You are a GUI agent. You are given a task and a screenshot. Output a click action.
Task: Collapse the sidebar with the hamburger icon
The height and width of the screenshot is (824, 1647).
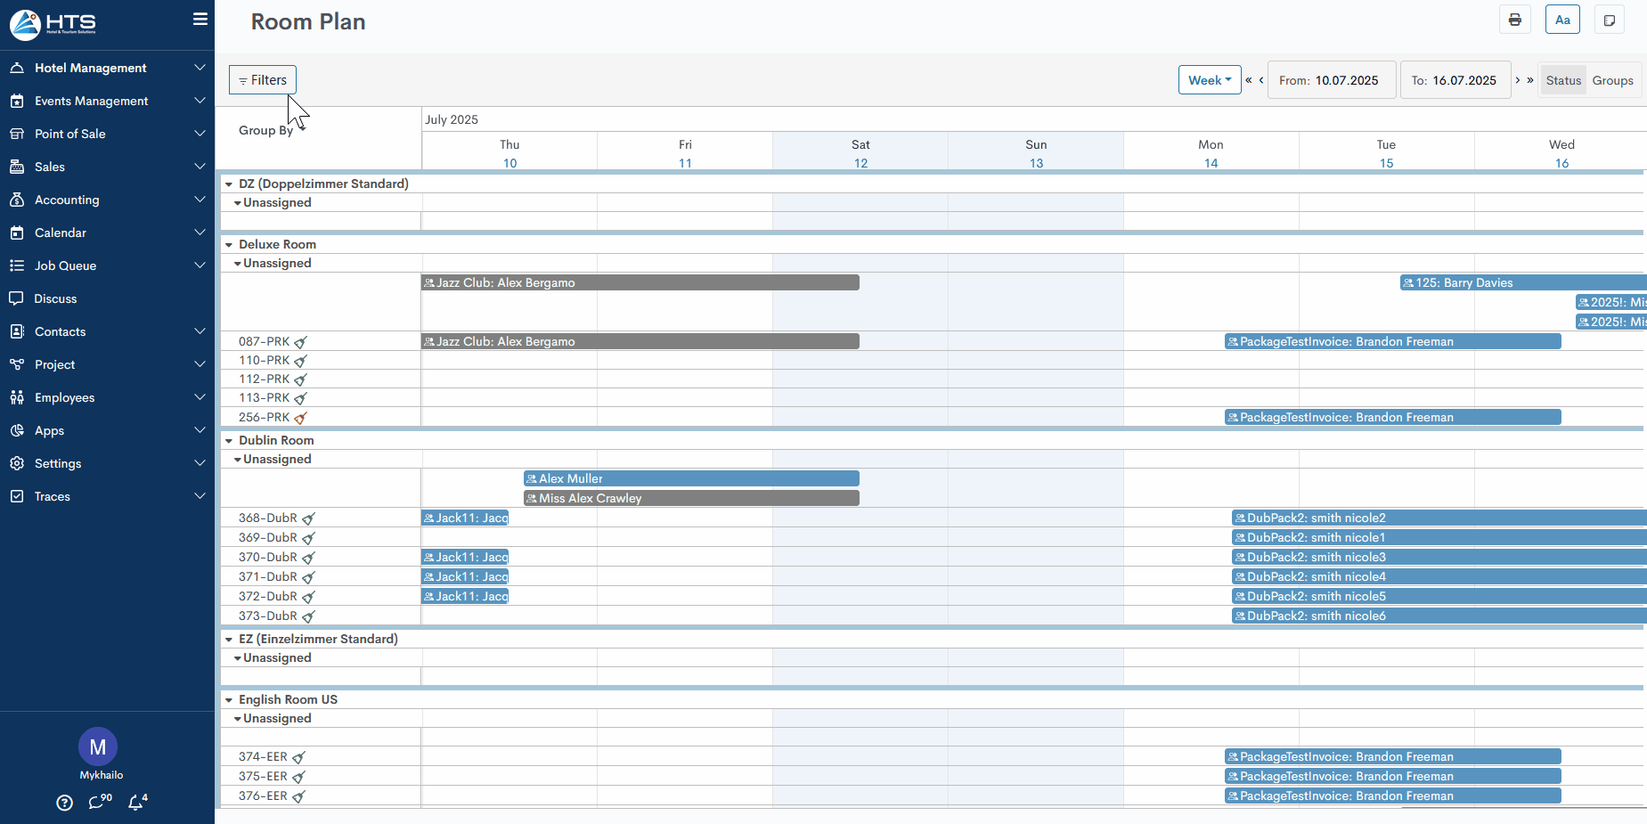(x=200, y=19)
